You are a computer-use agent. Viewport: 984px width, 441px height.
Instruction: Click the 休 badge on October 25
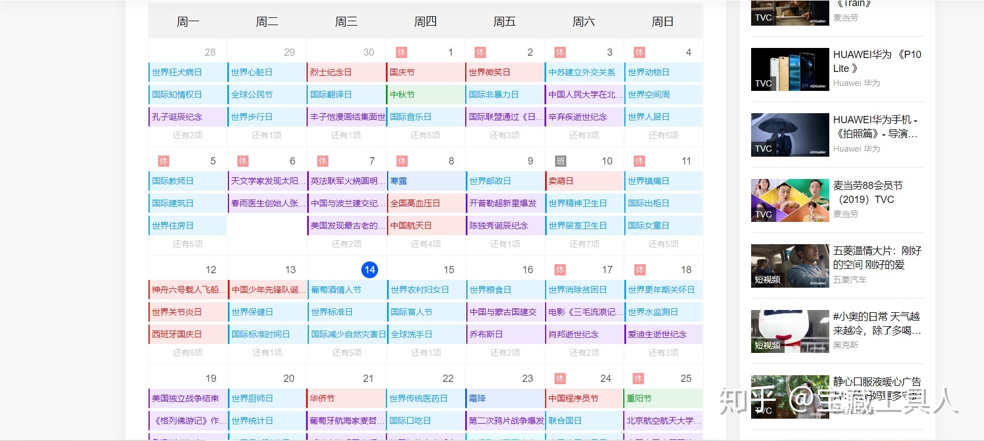[x=639, y=379]
